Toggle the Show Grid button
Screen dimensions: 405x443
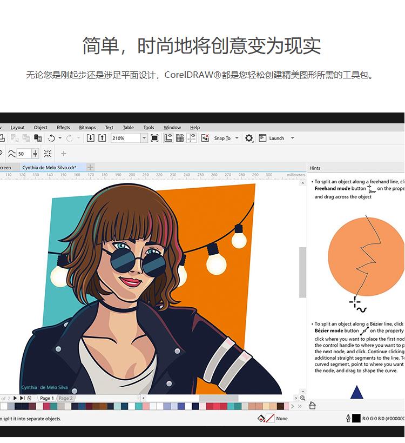180,138
